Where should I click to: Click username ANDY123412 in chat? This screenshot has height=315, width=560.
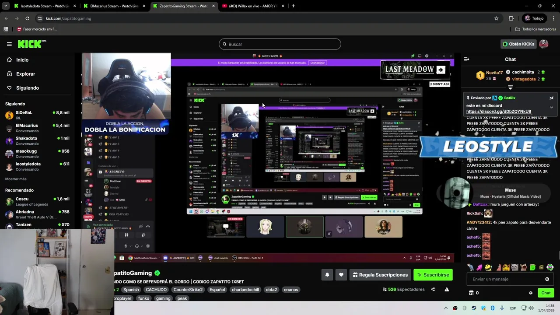[x=479, y=222]
